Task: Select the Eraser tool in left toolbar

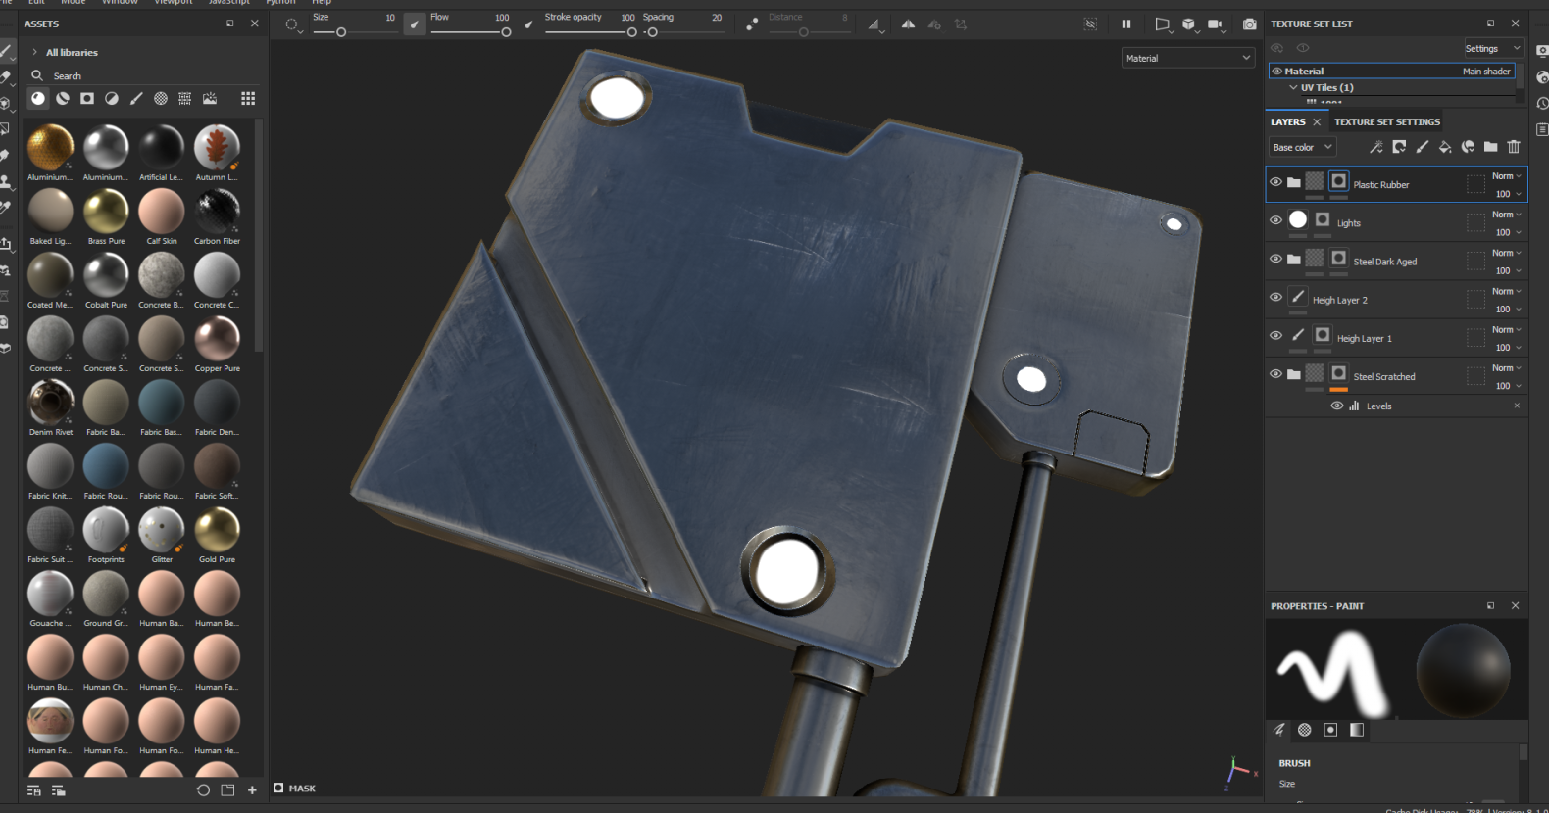Action: [5, 76]
